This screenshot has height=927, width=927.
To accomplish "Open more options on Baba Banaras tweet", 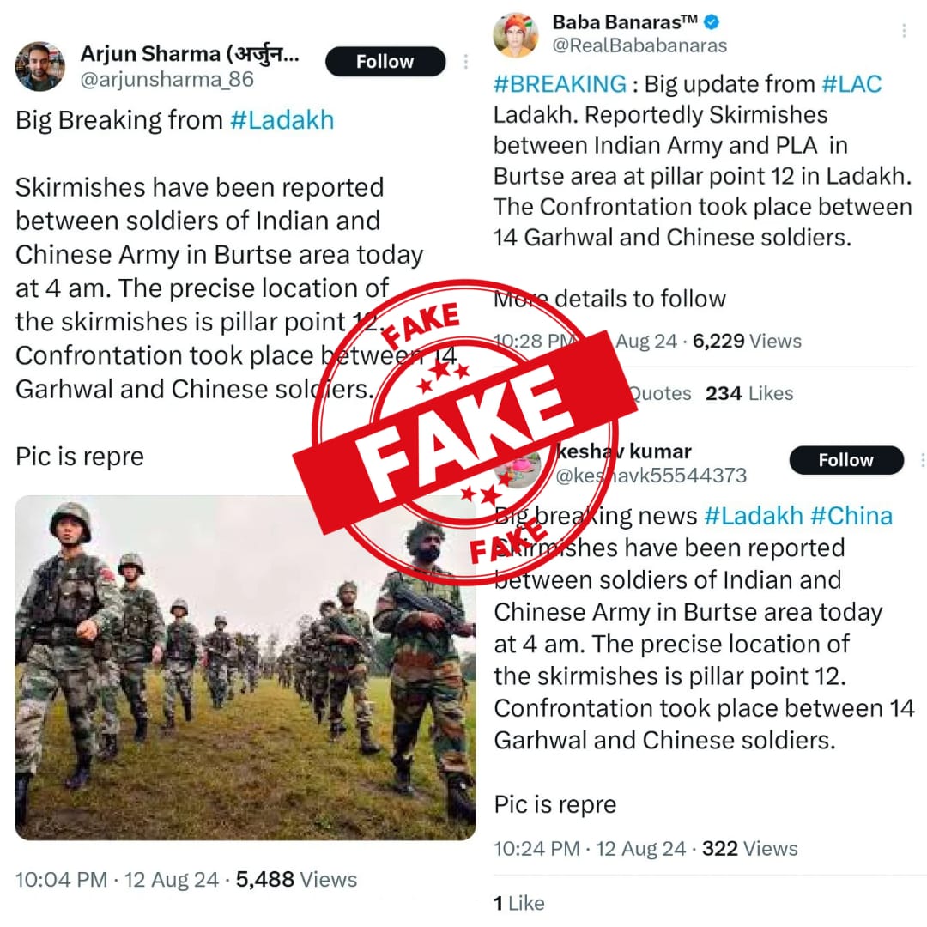I will pyautogui.click(x=904, y=31).
